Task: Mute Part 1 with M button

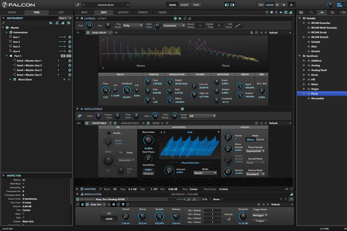Action: (x=63, y=56)
